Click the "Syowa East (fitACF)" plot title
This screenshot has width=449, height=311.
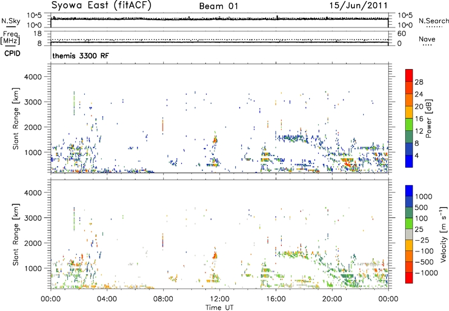click(101, 6)
